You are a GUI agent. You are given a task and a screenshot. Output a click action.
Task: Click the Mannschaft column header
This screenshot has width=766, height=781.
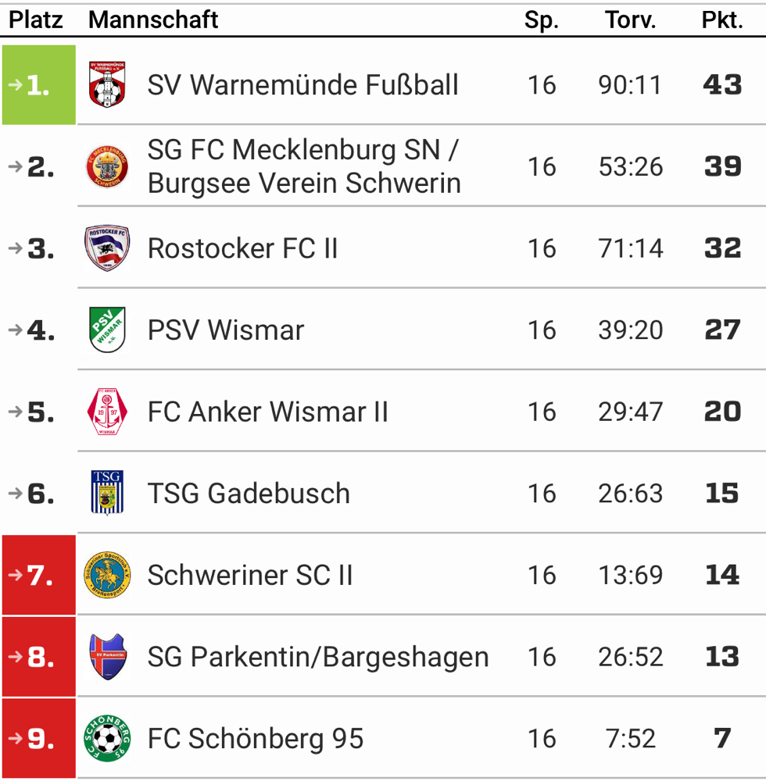coord(153,20)
